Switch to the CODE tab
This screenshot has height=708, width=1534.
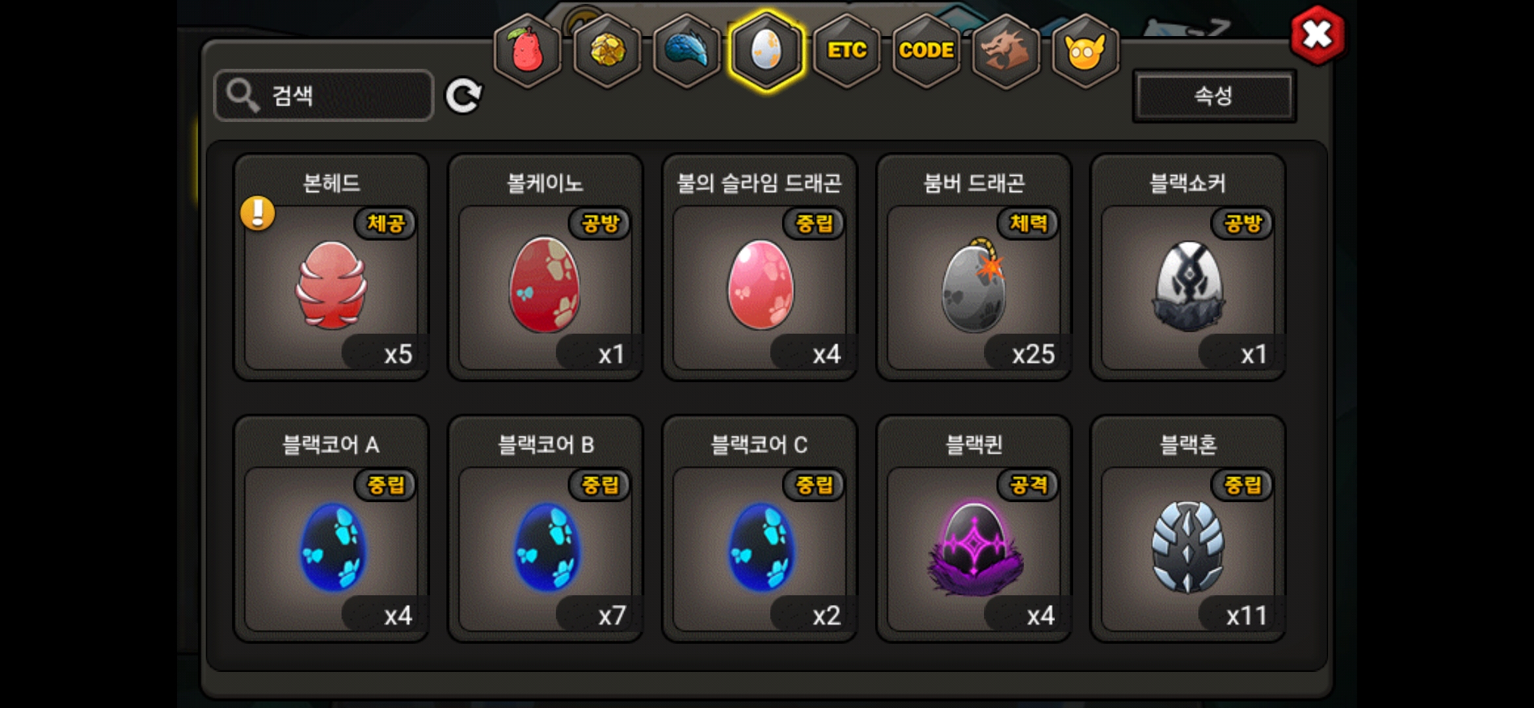click(926, 51)
